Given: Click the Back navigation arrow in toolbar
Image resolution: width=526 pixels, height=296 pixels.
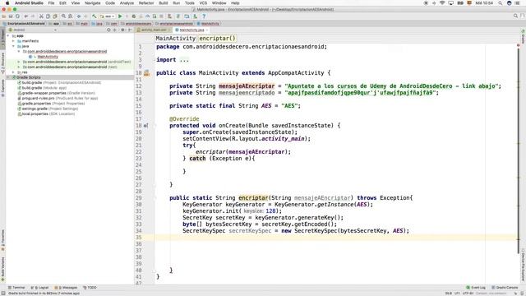Looking at the screenshot, I should coord(79,16).
